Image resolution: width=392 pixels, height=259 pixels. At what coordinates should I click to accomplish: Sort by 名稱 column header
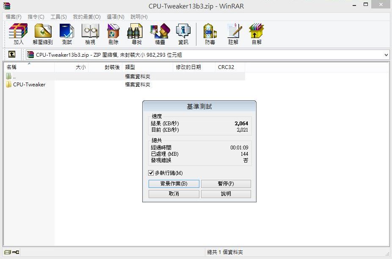click(x=29, y=67)
